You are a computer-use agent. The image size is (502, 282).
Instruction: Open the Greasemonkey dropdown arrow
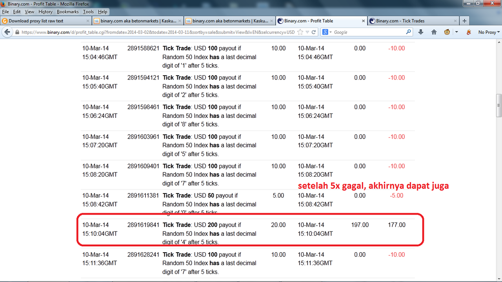456,32
